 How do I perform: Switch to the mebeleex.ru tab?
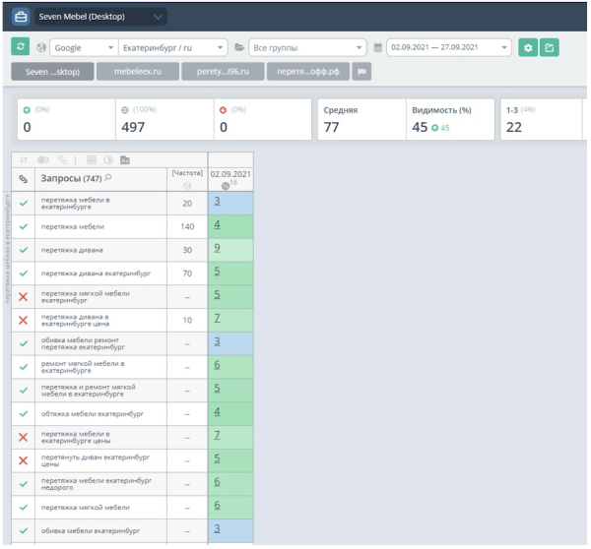(x=131, y=72)
